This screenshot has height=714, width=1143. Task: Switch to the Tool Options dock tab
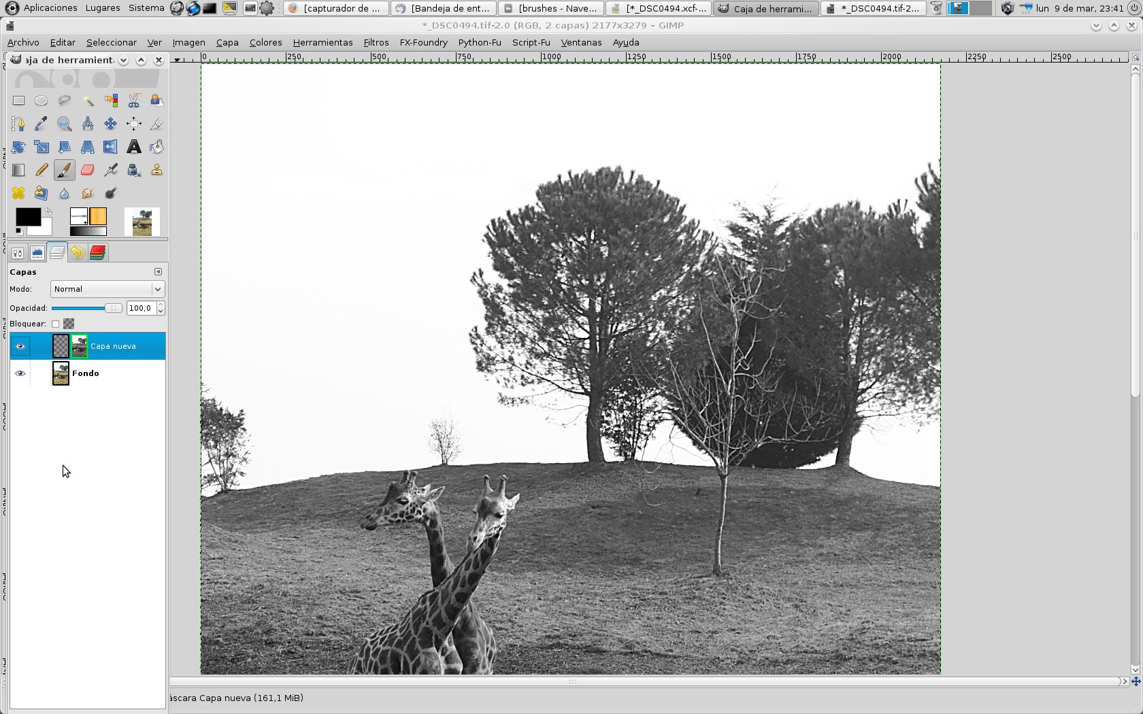pos(18,253)
